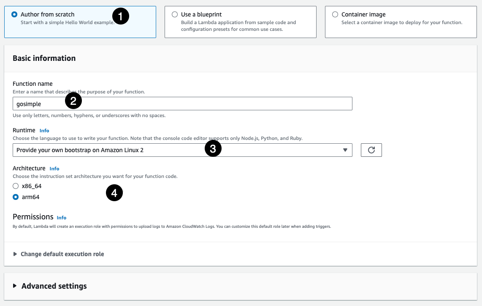Open the Runtime dropdown
The width and height of the screenshot is (482, 306).
pos(182,150)
